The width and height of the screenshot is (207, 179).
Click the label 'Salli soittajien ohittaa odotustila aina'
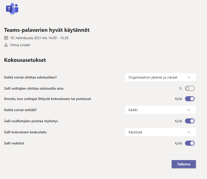[34, 88]
